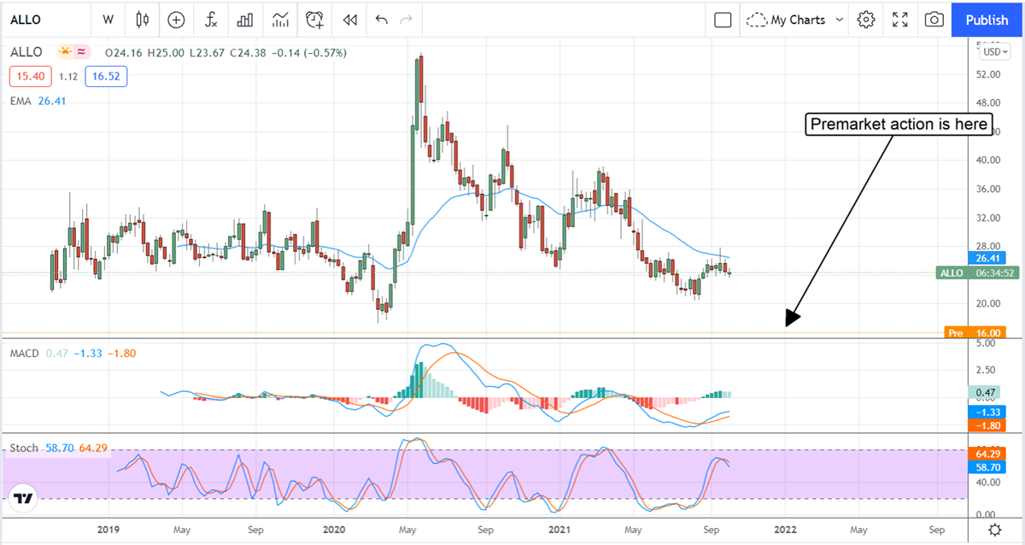Click the compare or add symbol icon
Image resolution: width=1025 pixels, height=545 pixels.
[x=176, y=19]
